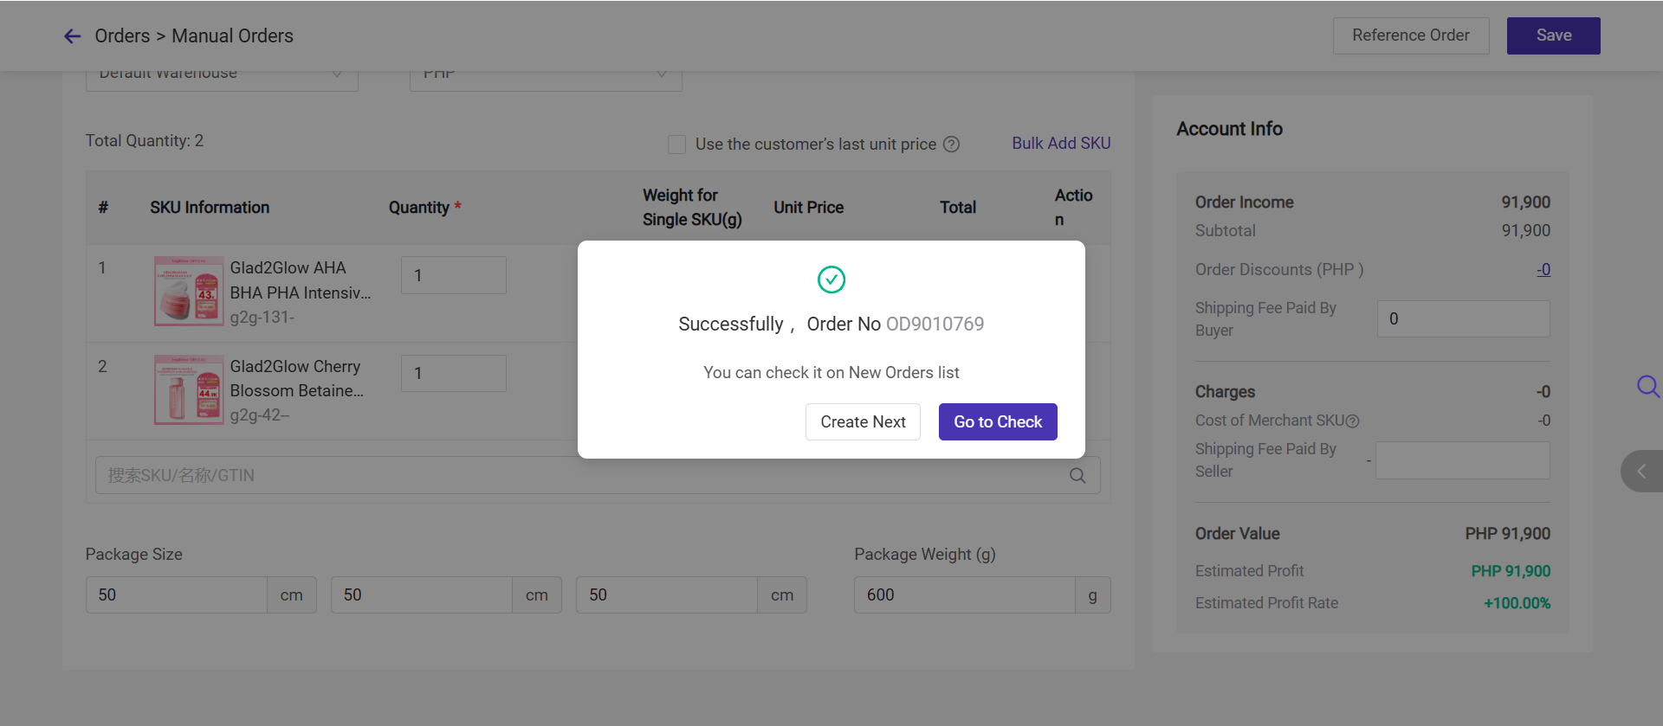Click the help icon beside last unit price
The image size is (1663, 726).
[951, 145]
